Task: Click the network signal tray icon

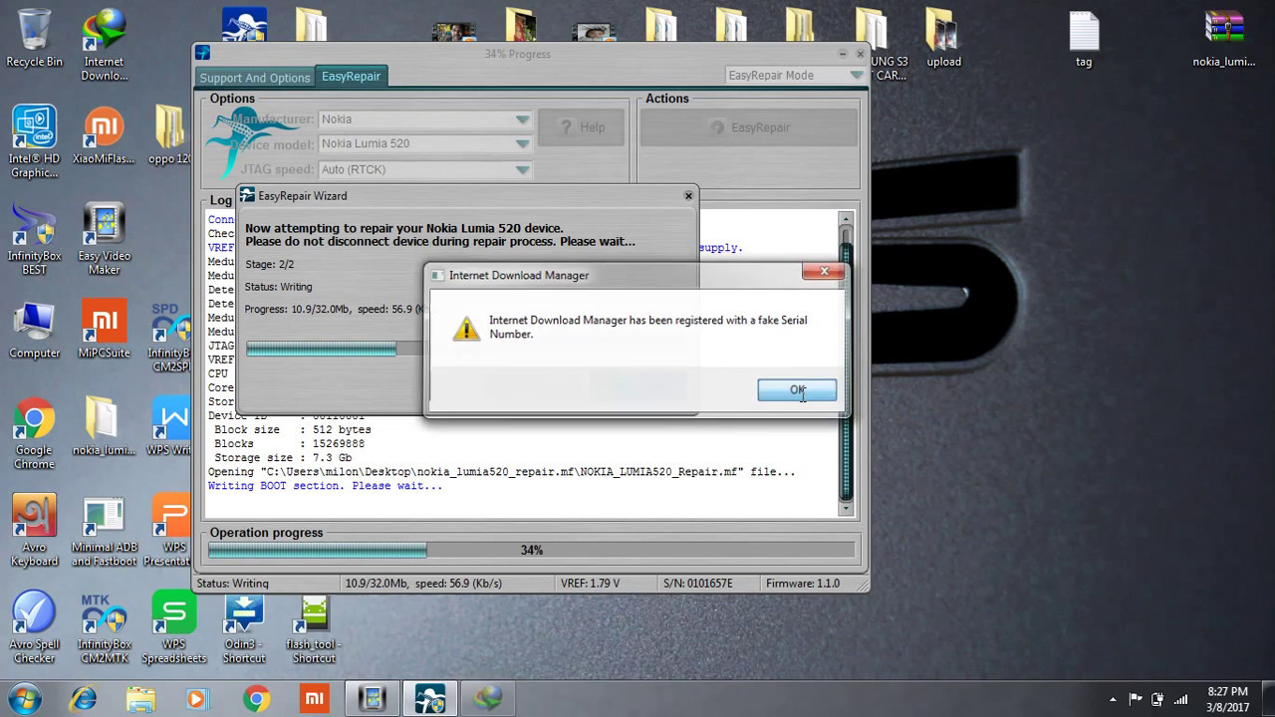Action: 1181,699
